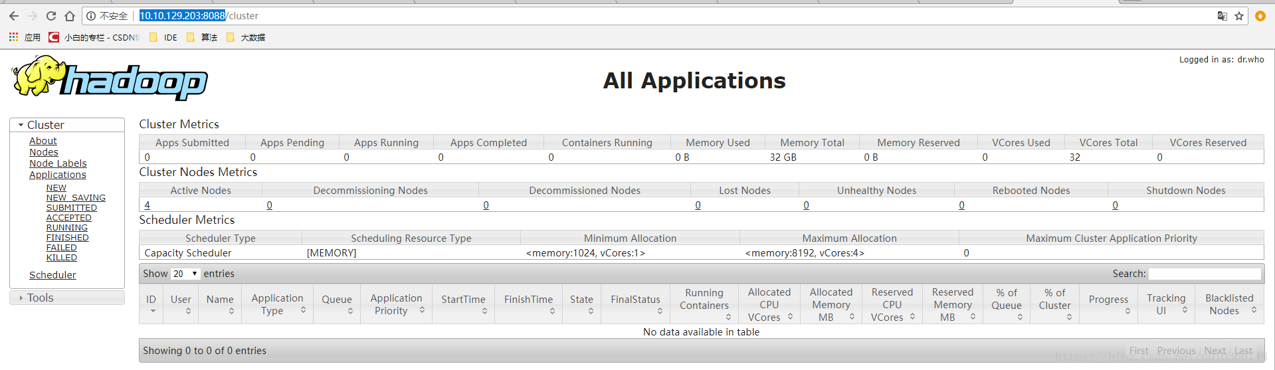Open the 大数据 bookmarks folder
This screenshot has width=1275, height=370.
pyautogui.click(x=245, y=37)
